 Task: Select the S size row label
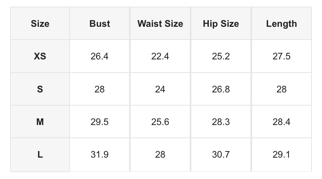tap(40, 89)
